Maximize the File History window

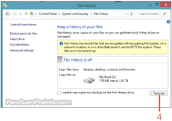pyautogui.click(x=157, y=5)
